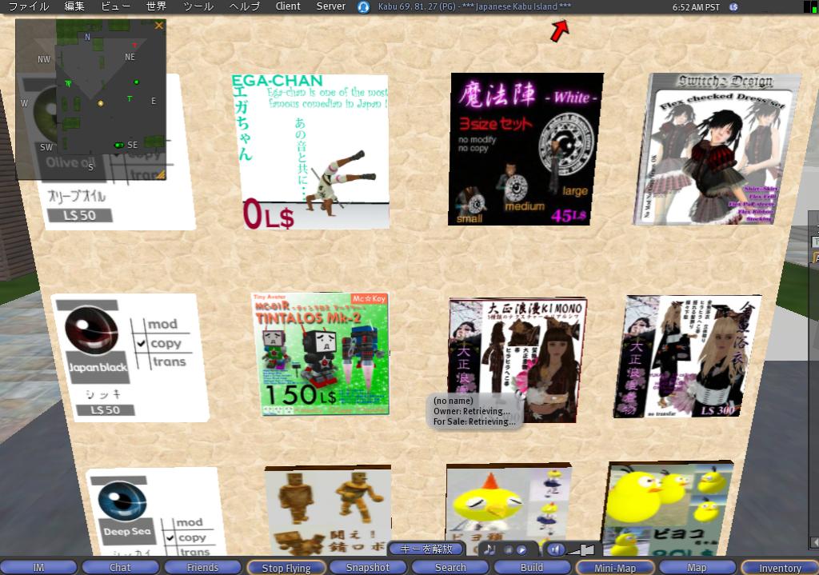819x575 pixels.
Task: Select the 魔法陣 White 45L$ poster
Action: 525,150
